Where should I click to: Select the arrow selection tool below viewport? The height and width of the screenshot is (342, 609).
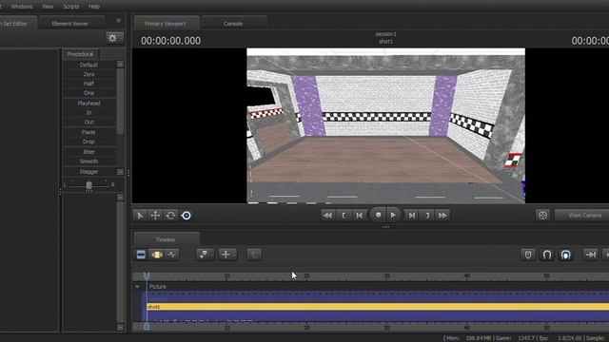point(140,216)
